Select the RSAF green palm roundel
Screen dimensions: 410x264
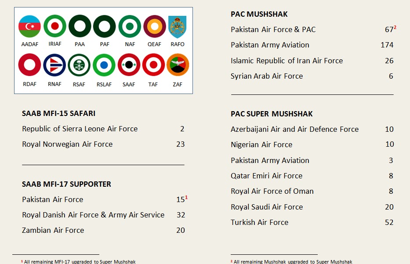click(79, 65)
